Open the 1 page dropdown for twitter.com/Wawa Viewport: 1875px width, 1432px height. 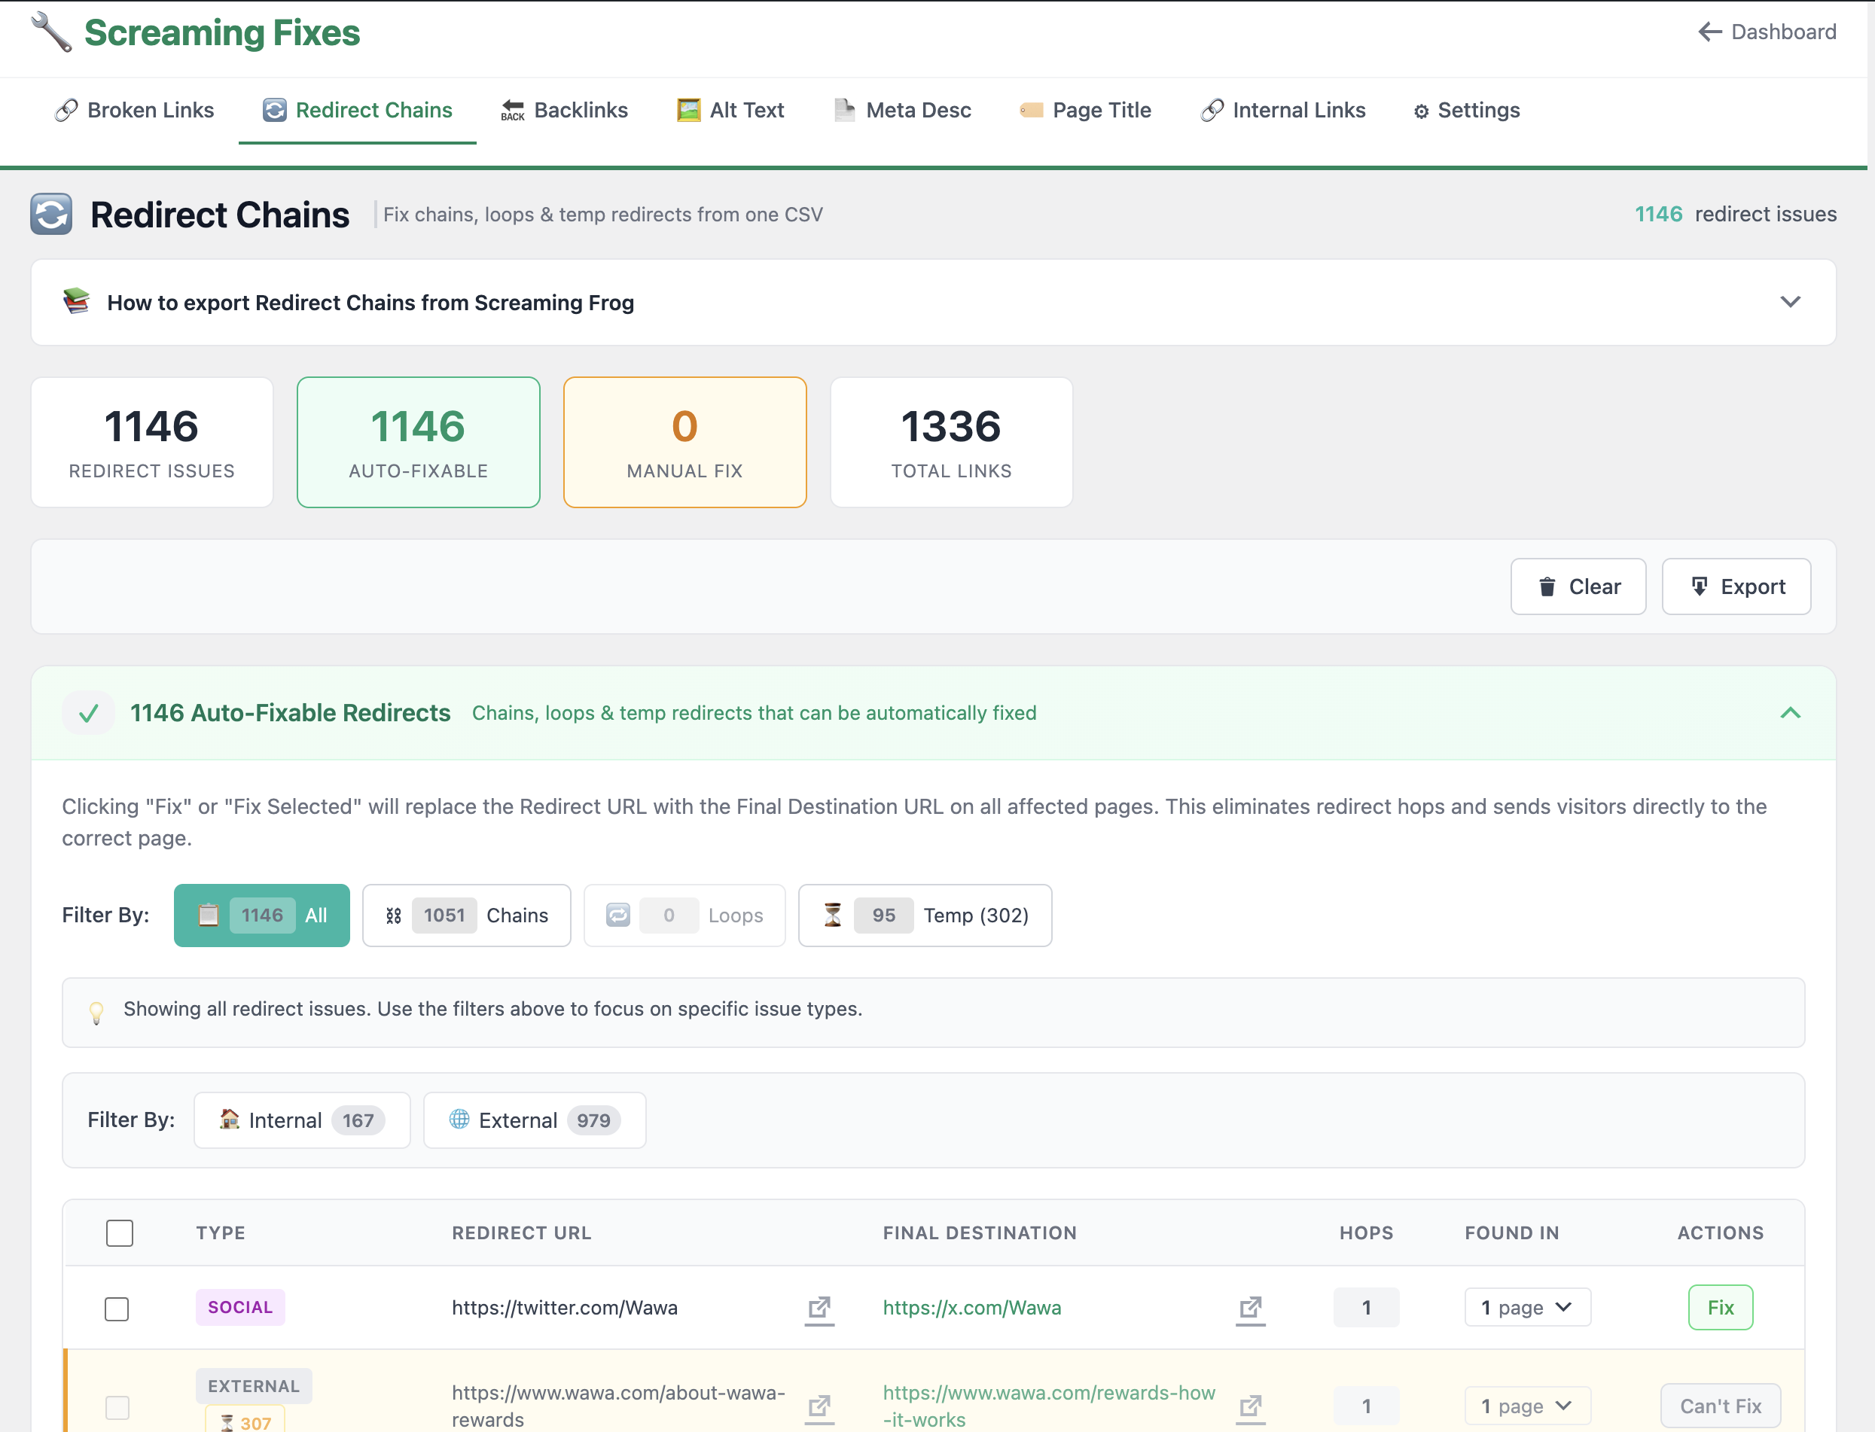(1526, 1307)
